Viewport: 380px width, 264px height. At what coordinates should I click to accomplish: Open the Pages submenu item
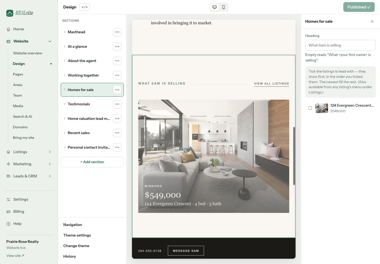tap(18, 74)
